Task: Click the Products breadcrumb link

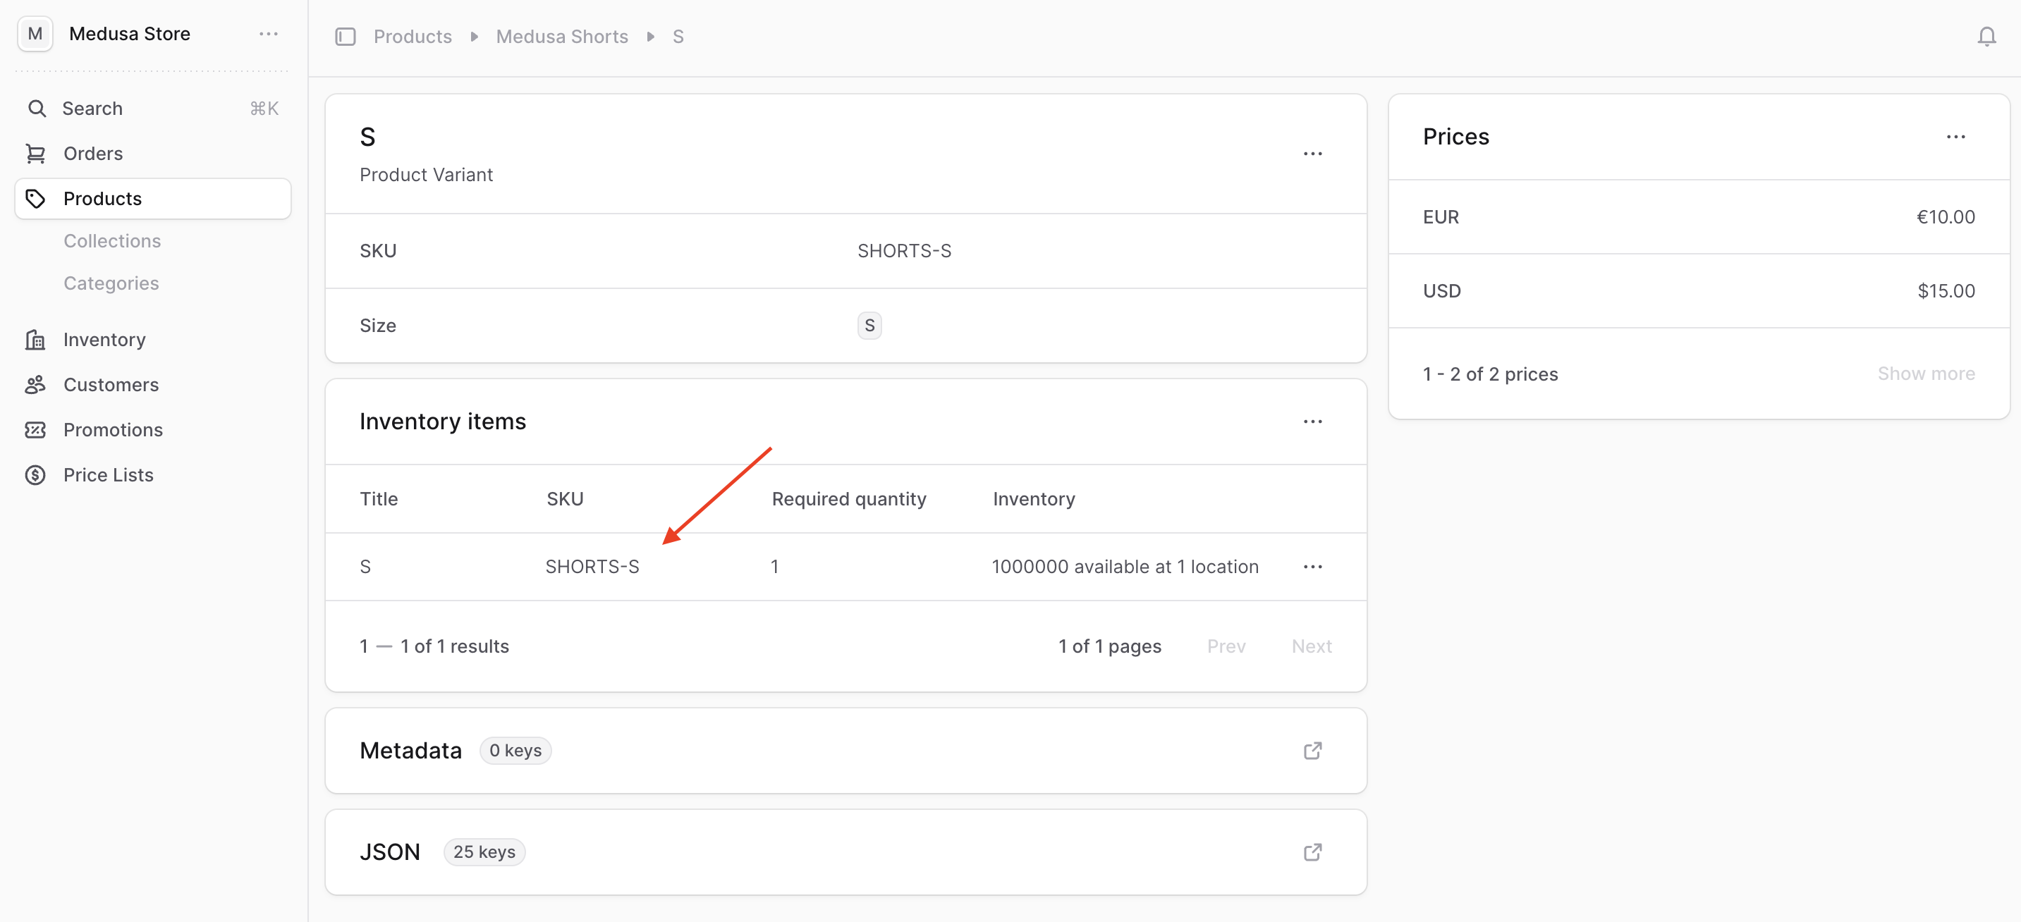Action: point(413,37)
